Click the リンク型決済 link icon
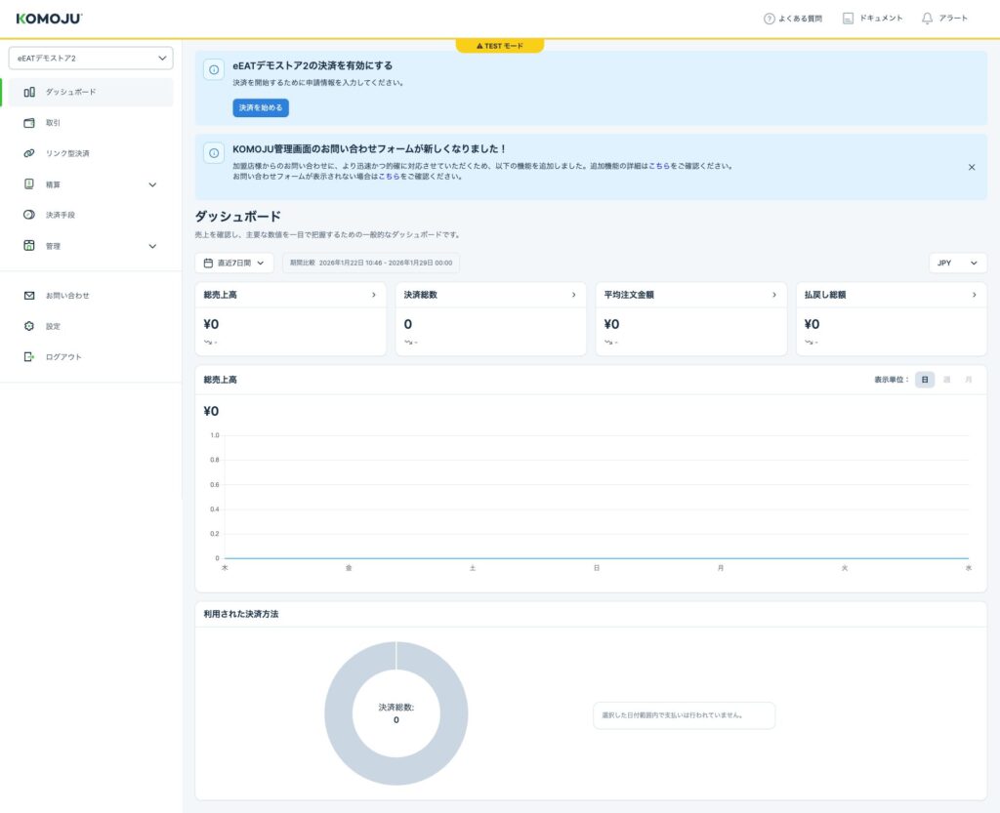The width and height of the screenshot is (1000, 813). (29, 153)
